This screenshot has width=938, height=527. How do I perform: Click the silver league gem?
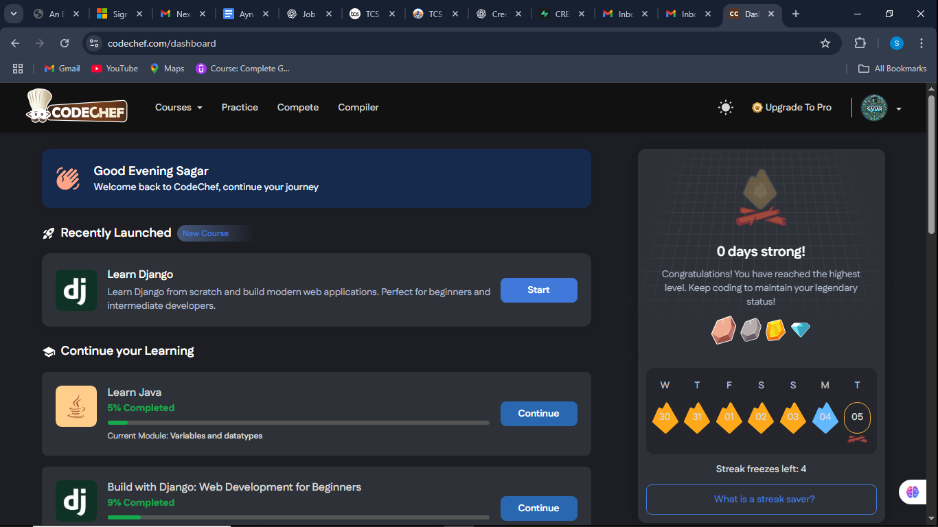pos(751,330)
